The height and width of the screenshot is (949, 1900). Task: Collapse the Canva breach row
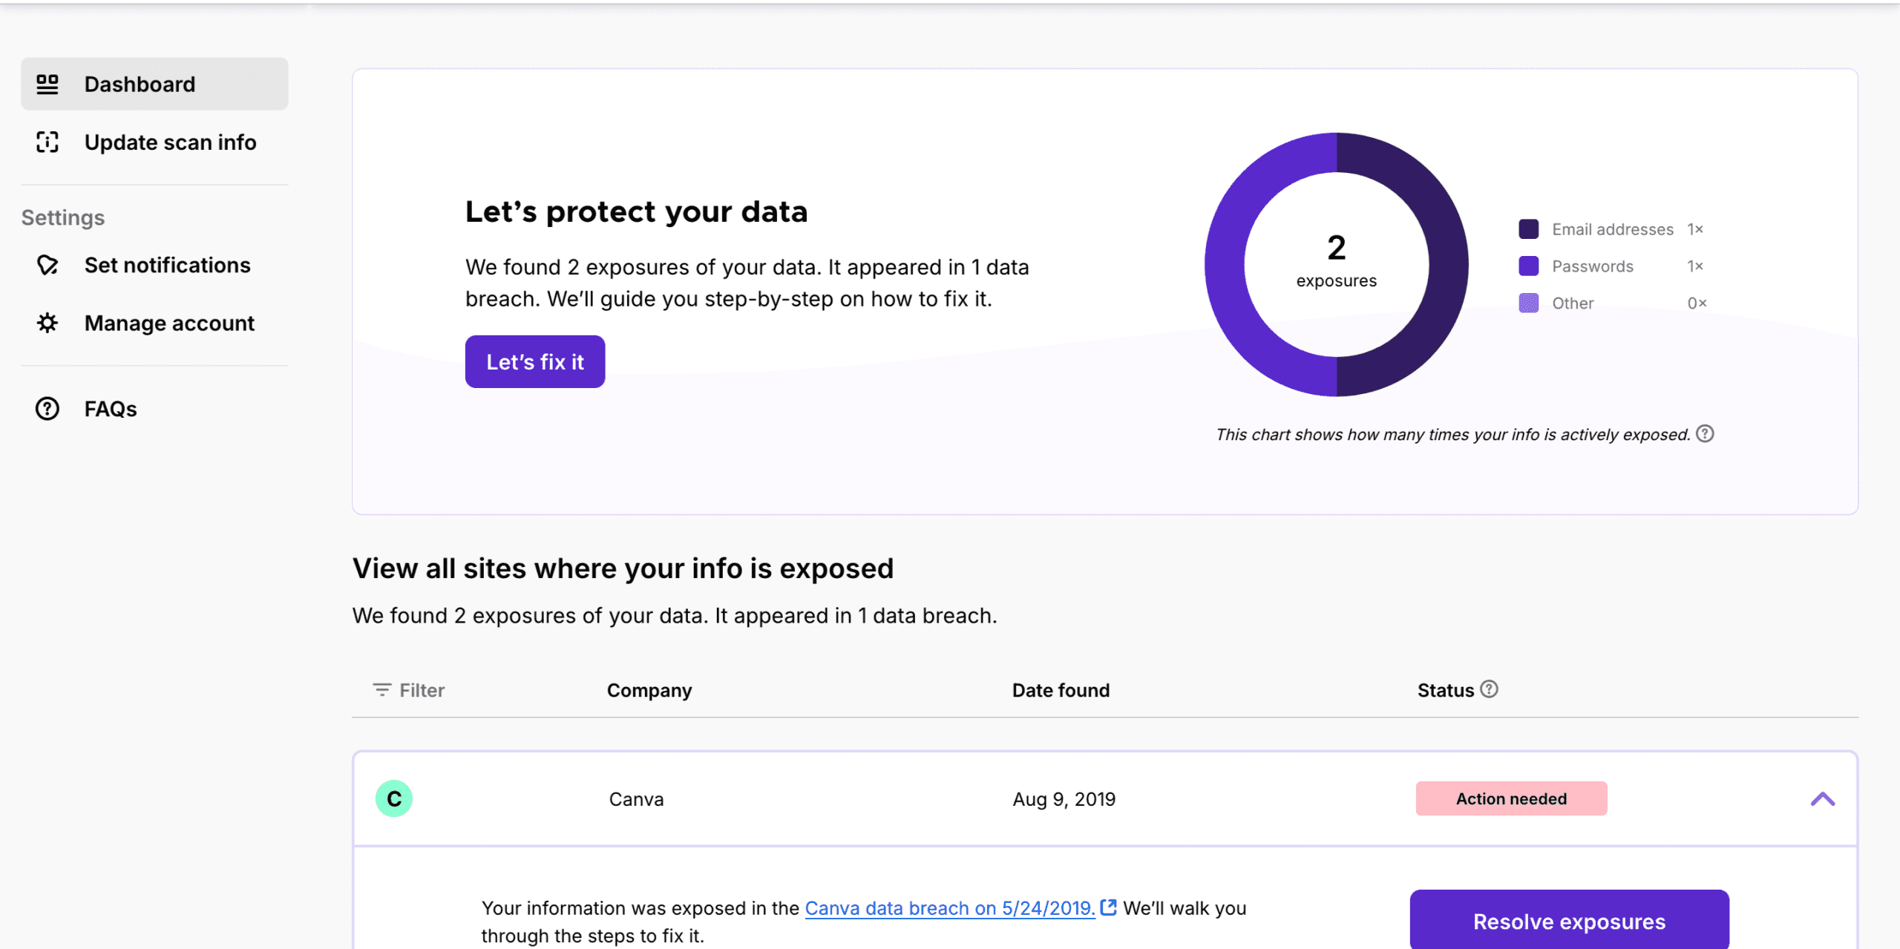pos(1822,799)
